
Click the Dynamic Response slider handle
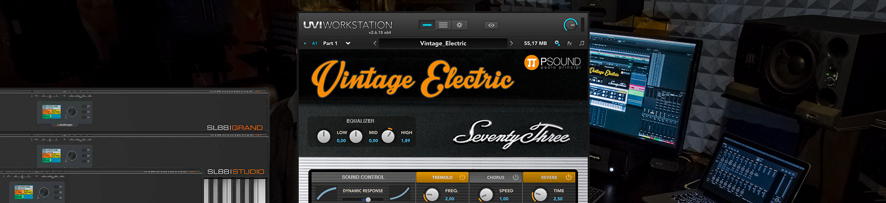(x=368, y=200)
